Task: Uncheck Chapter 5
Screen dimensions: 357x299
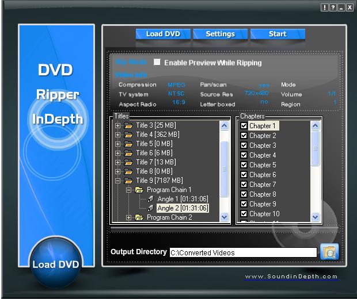Action: point(244,164)
